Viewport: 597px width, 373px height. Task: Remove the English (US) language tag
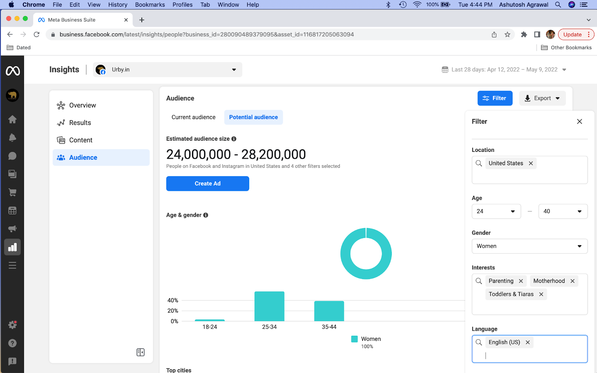click(x=528, y=342)
